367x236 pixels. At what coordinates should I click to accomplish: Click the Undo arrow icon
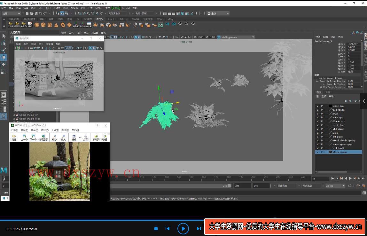click(41, 13)
